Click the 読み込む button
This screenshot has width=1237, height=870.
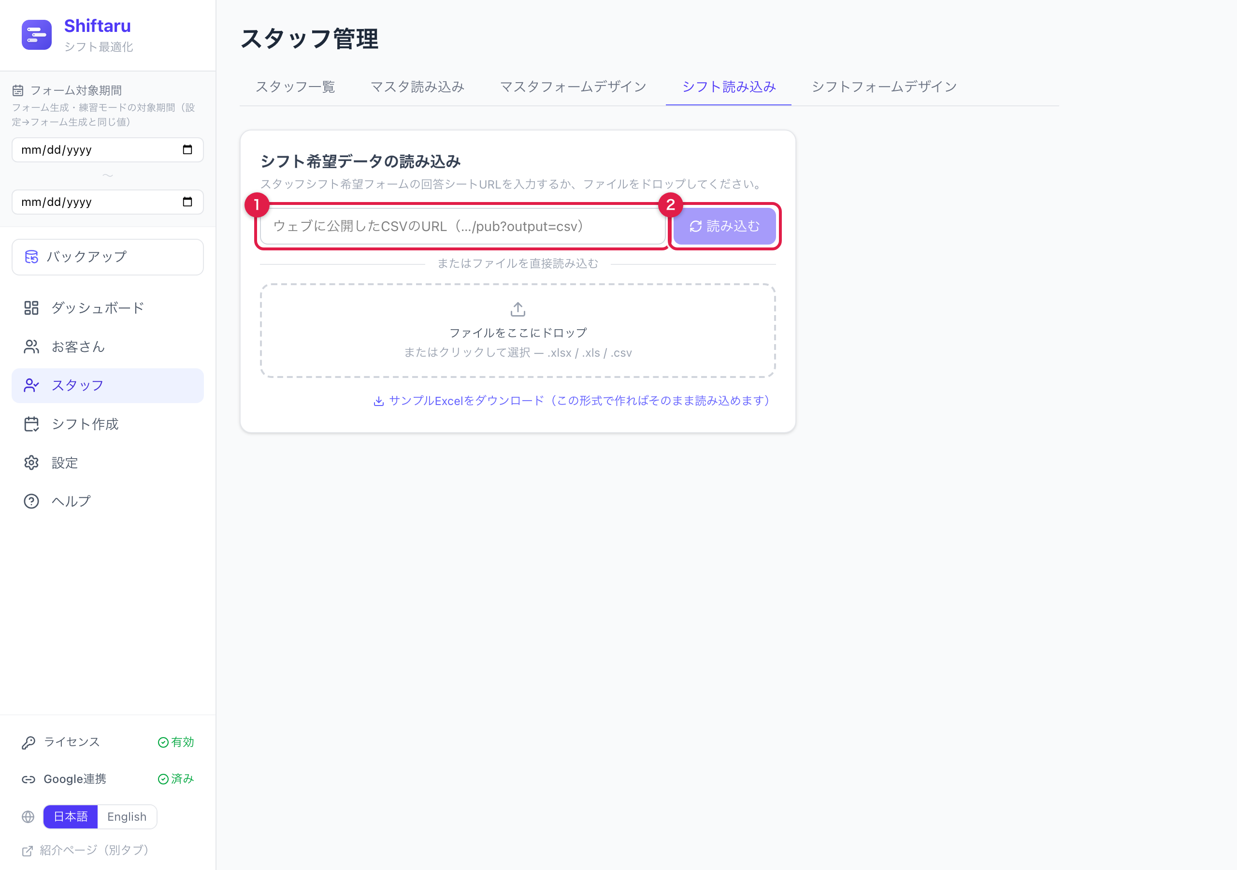pos(725,226)
